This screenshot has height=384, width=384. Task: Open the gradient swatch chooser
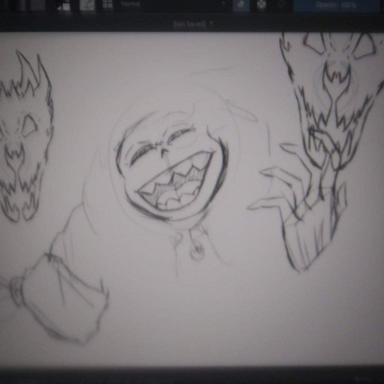[x=37, y=5]
